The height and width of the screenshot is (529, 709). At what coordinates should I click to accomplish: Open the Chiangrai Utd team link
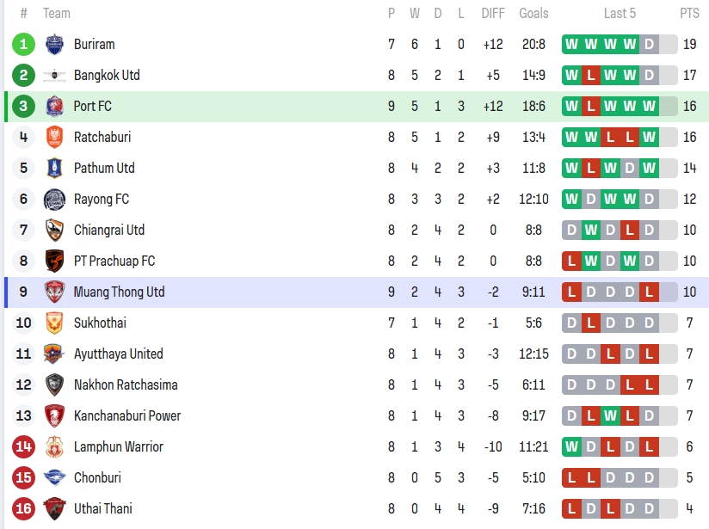click(x=108, y=230)
